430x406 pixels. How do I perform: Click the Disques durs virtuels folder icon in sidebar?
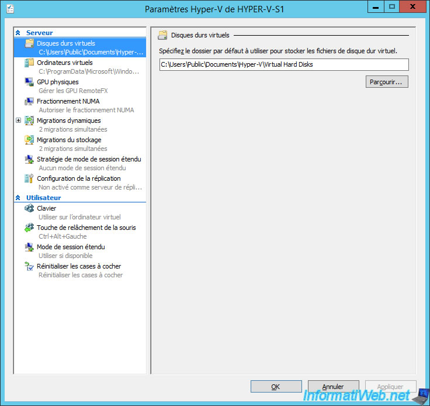pyautogui.click(x=29, y=43)
